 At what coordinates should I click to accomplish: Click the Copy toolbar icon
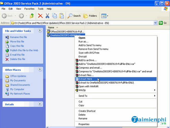[x=54, y=16]
